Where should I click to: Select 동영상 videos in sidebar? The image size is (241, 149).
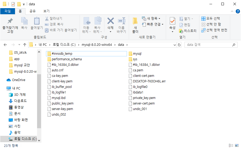[x=16, y=107]
